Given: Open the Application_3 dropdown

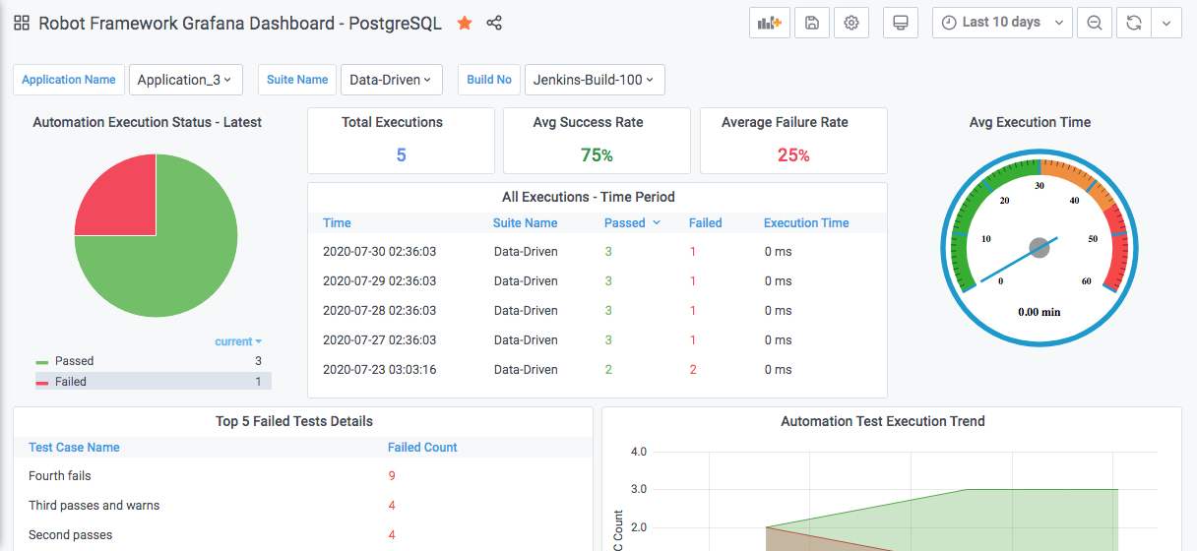Looking at the screenshot, I should tap(185, 80).
